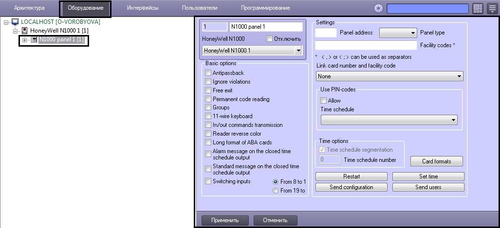
Task: Switch to the Интерфейсы tab
Action: pos(143,8)
